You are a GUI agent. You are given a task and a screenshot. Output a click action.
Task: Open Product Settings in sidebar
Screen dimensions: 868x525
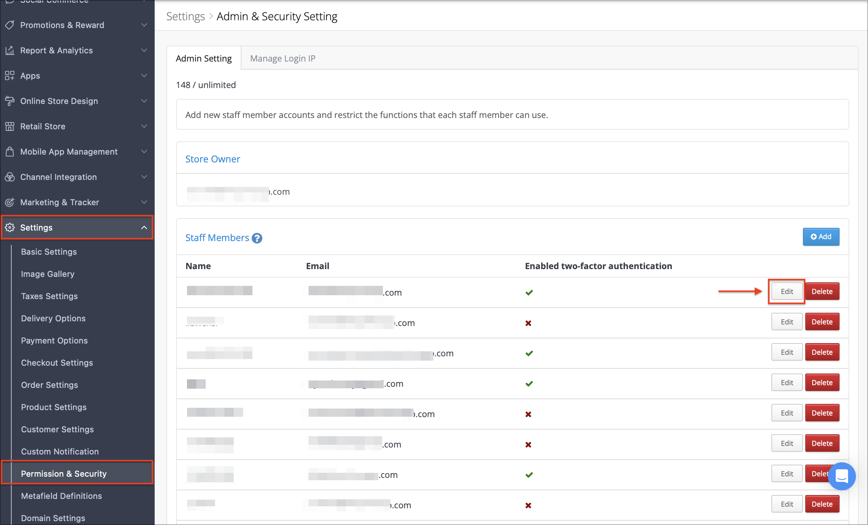54,407
